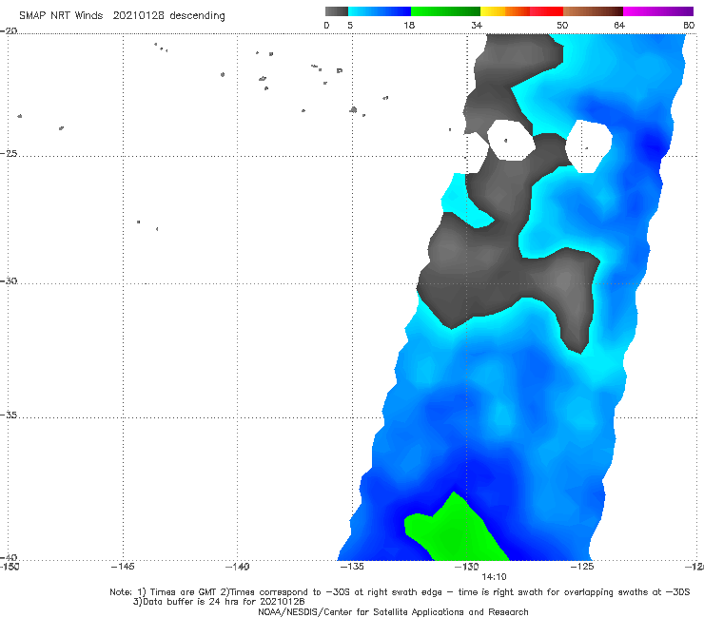The height and width of the screenshot is (618, 704).
Task: Click the yellow-orange colorbar segment after 34
Action: pyautogui.click(x=505, y=11)
